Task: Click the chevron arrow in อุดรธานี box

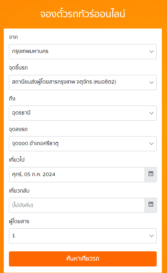Action: click(x=152, y=113)
